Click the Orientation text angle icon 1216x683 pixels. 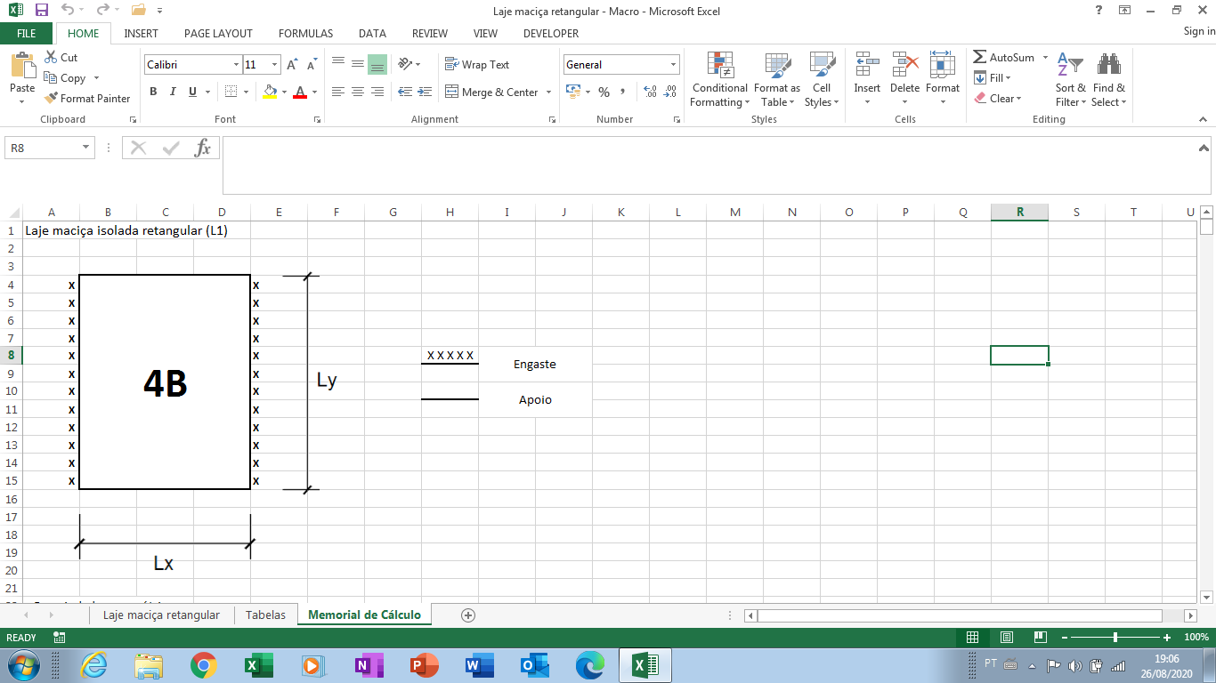405,64
